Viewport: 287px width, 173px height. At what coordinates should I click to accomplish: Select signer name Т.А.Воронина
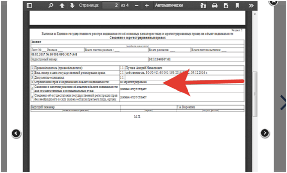tap(186, 107)
